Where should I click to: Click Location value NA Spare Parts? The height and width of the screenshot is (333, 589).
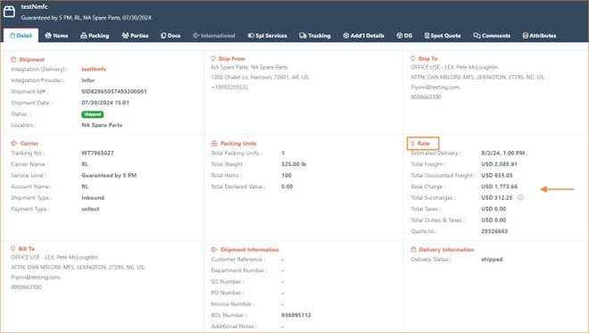tap(102, 125)
